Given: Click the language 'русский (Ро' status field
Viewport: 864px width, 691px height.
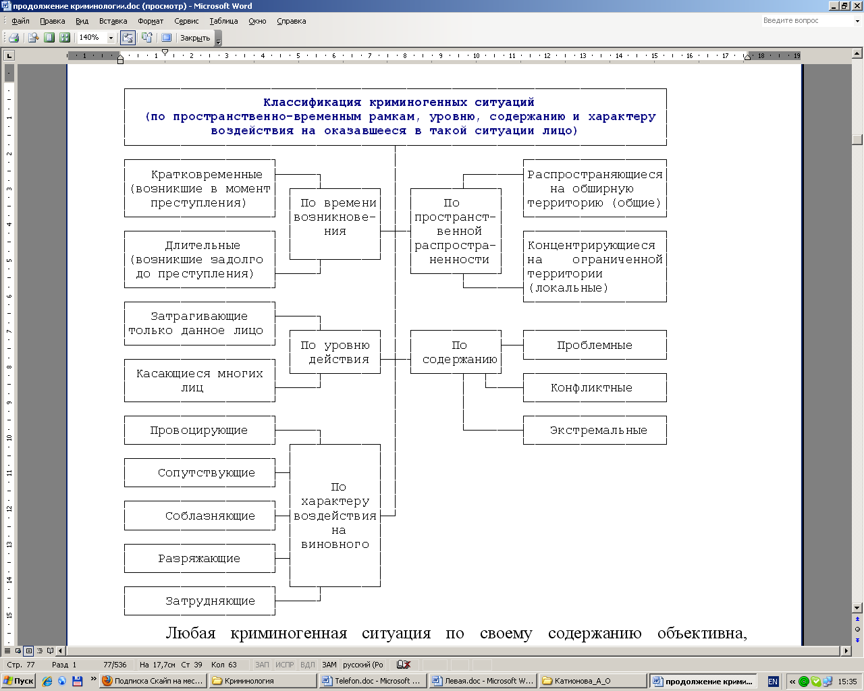Looking at the screenshot, I should [363, 665].
